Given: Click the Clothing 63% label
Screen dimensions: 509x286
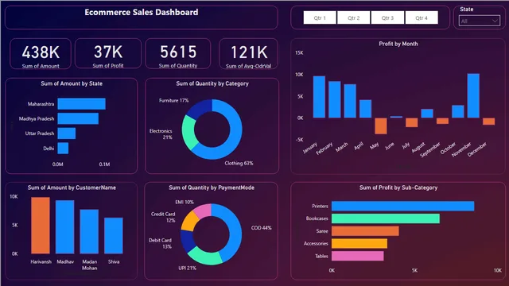Looking at the screenshot, I should (x=239, y=163).
